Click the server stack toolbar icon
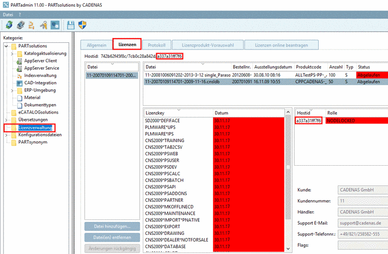Viewport: 388px width, 254px height. point(21,25)
